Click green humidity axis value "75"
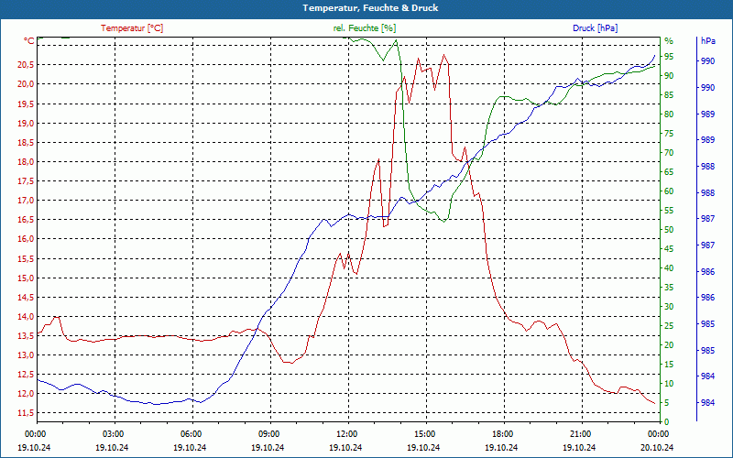Screen dimensions: 733x458 (669, 134)
